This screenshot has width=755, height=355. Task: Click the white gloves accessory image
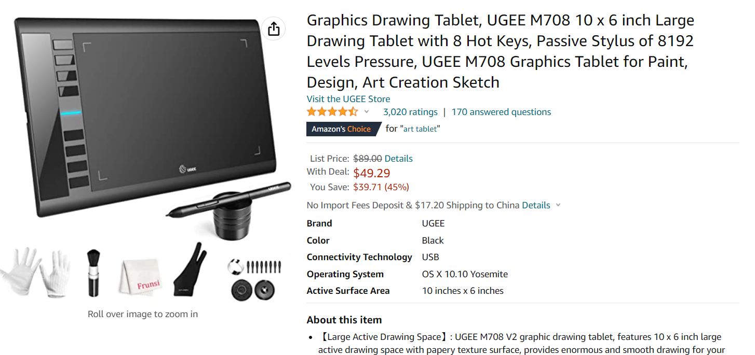tap(35, 272)
